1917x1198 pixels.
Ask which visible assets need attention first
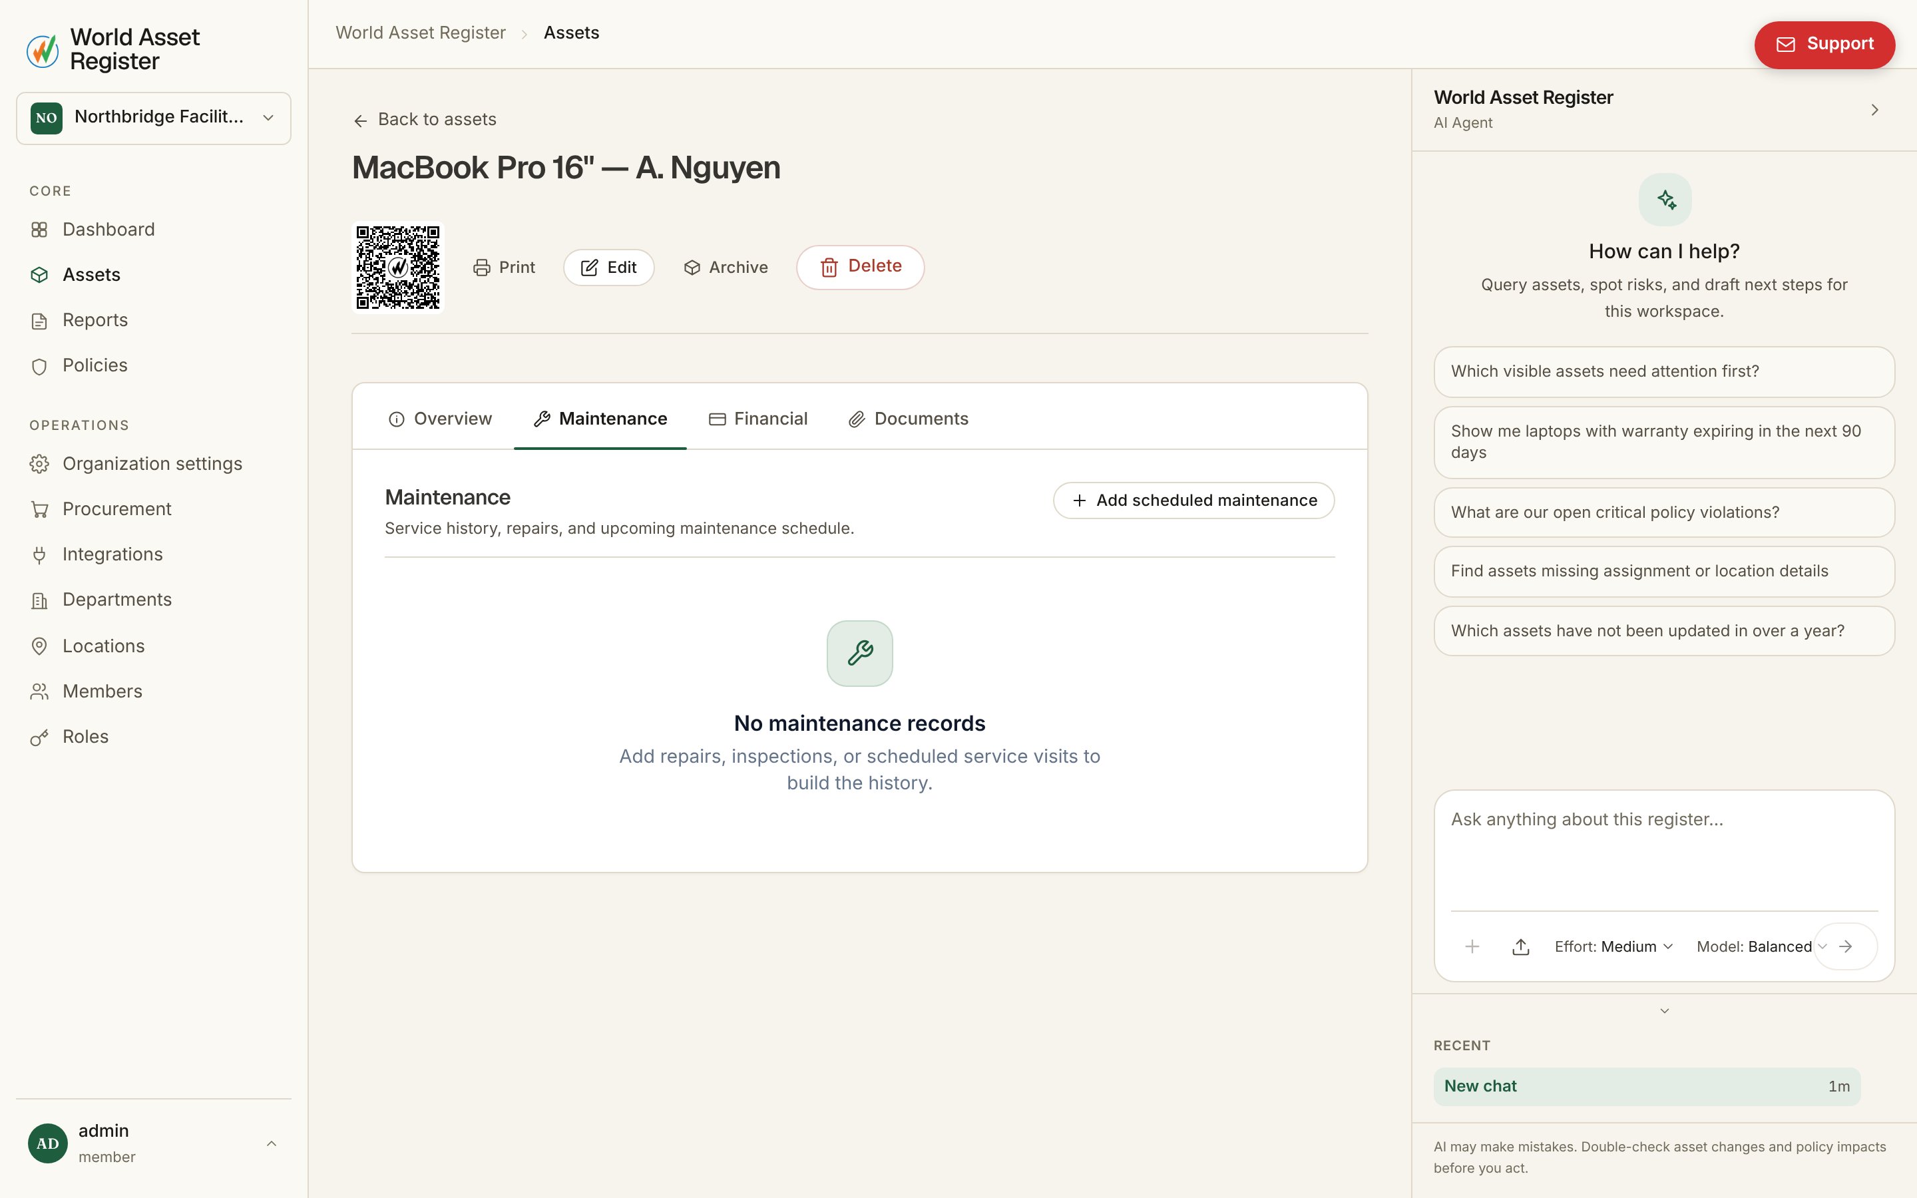(1664, 371)
